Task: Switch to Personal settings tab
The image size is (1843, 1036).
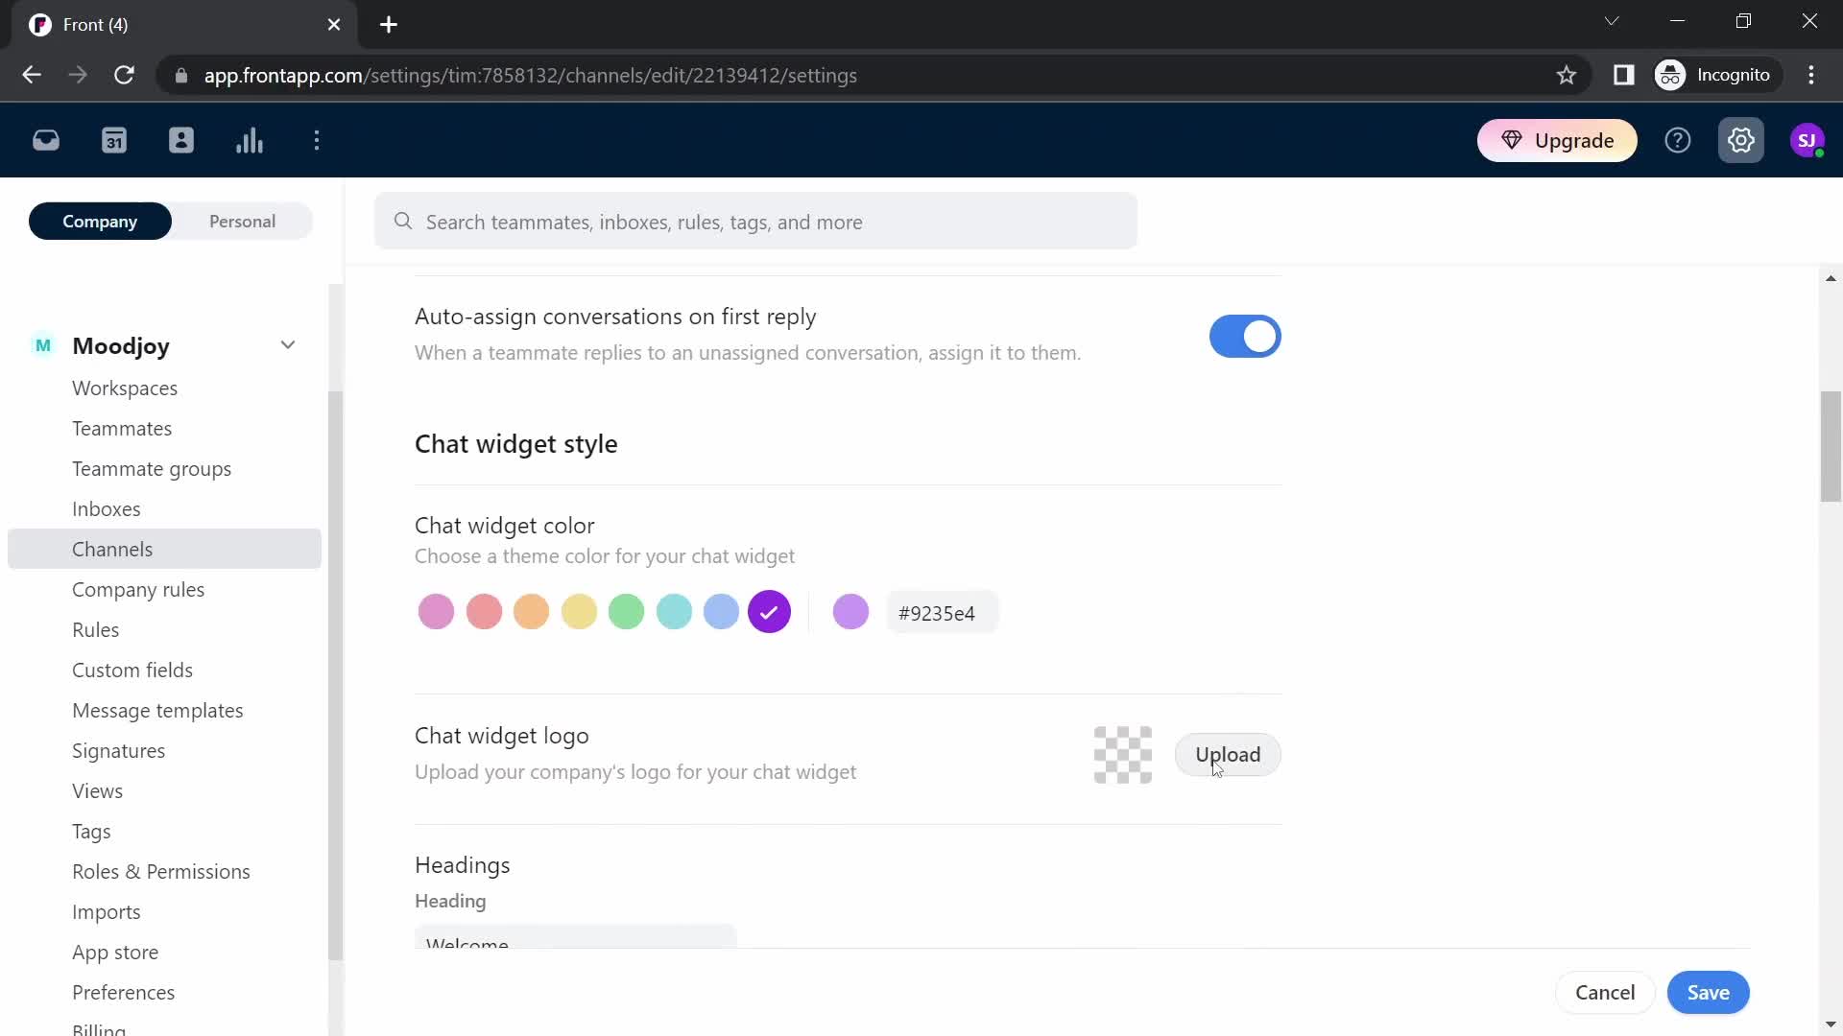Action: 242,222
